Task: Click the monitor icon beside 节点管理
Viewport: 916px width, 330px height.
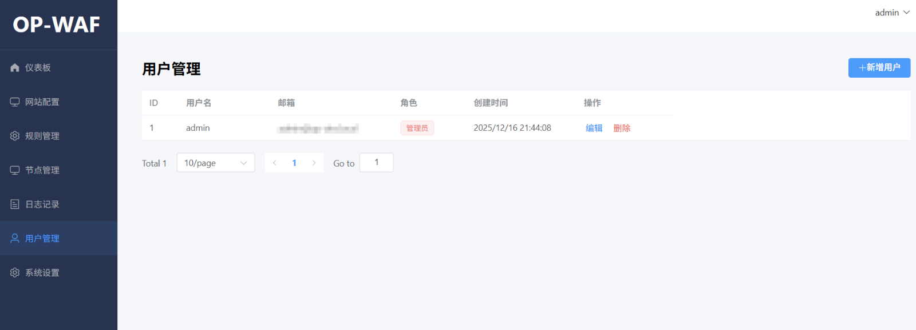Action: point(15,170)
